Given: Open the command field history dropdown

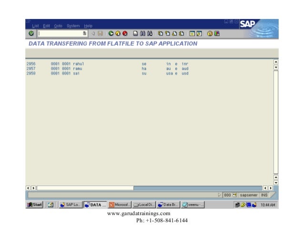Looking at the screenshot, I should (x=84, y=33).
